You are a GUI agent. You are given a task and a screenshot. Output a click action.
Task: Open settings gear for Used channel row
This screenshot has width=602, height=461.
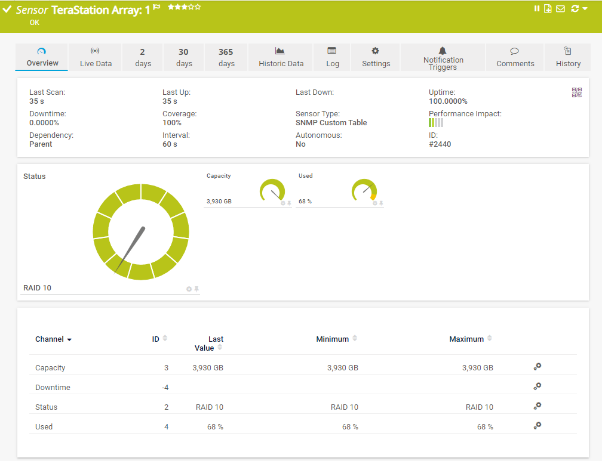pos(537,426)
